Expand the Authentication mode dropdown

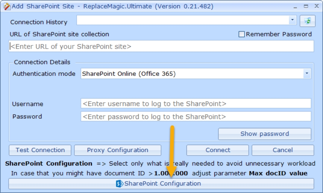(307, 74)
